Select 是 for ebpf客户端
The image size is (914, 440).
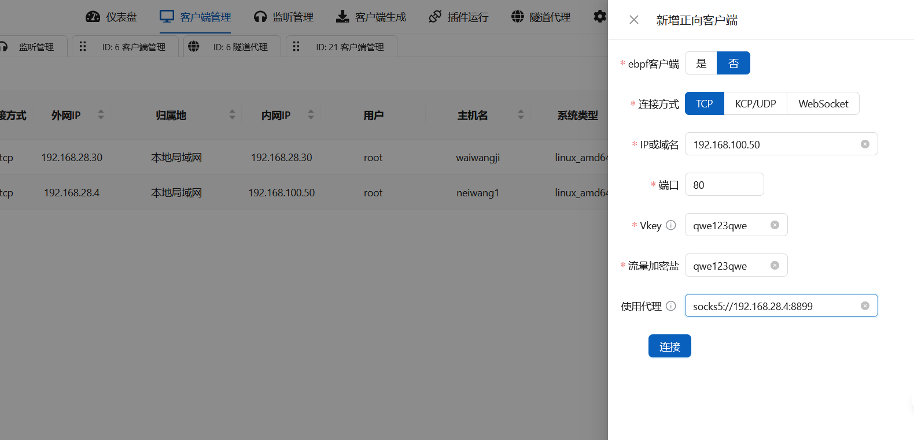click(701, 64)
